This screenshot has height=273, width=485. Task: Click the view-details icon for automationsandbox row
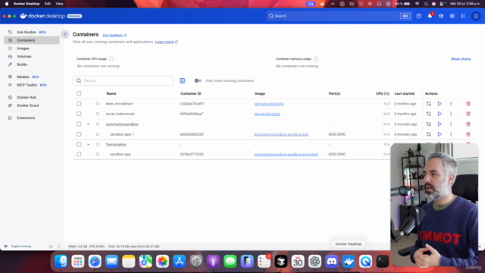coord(428,124)
